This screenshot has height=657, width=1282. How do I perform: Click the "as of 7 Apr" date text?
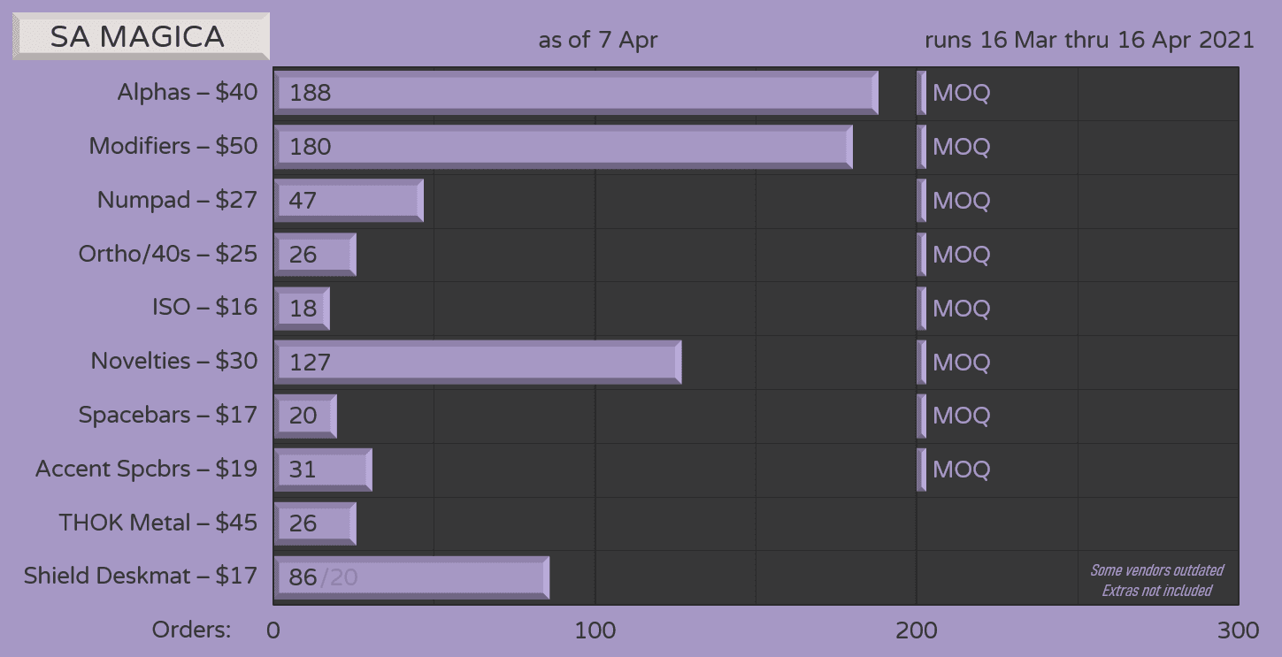(x=597, y=41)
